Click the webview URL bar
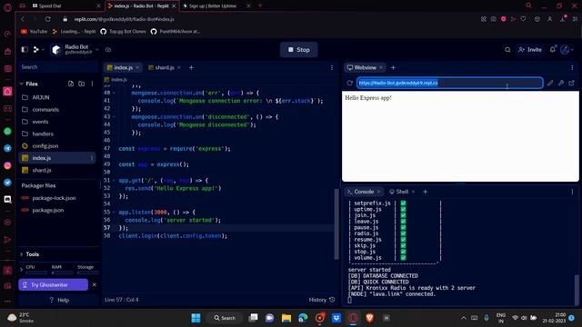This screenshot has width=582, height=327. [450, 83]
